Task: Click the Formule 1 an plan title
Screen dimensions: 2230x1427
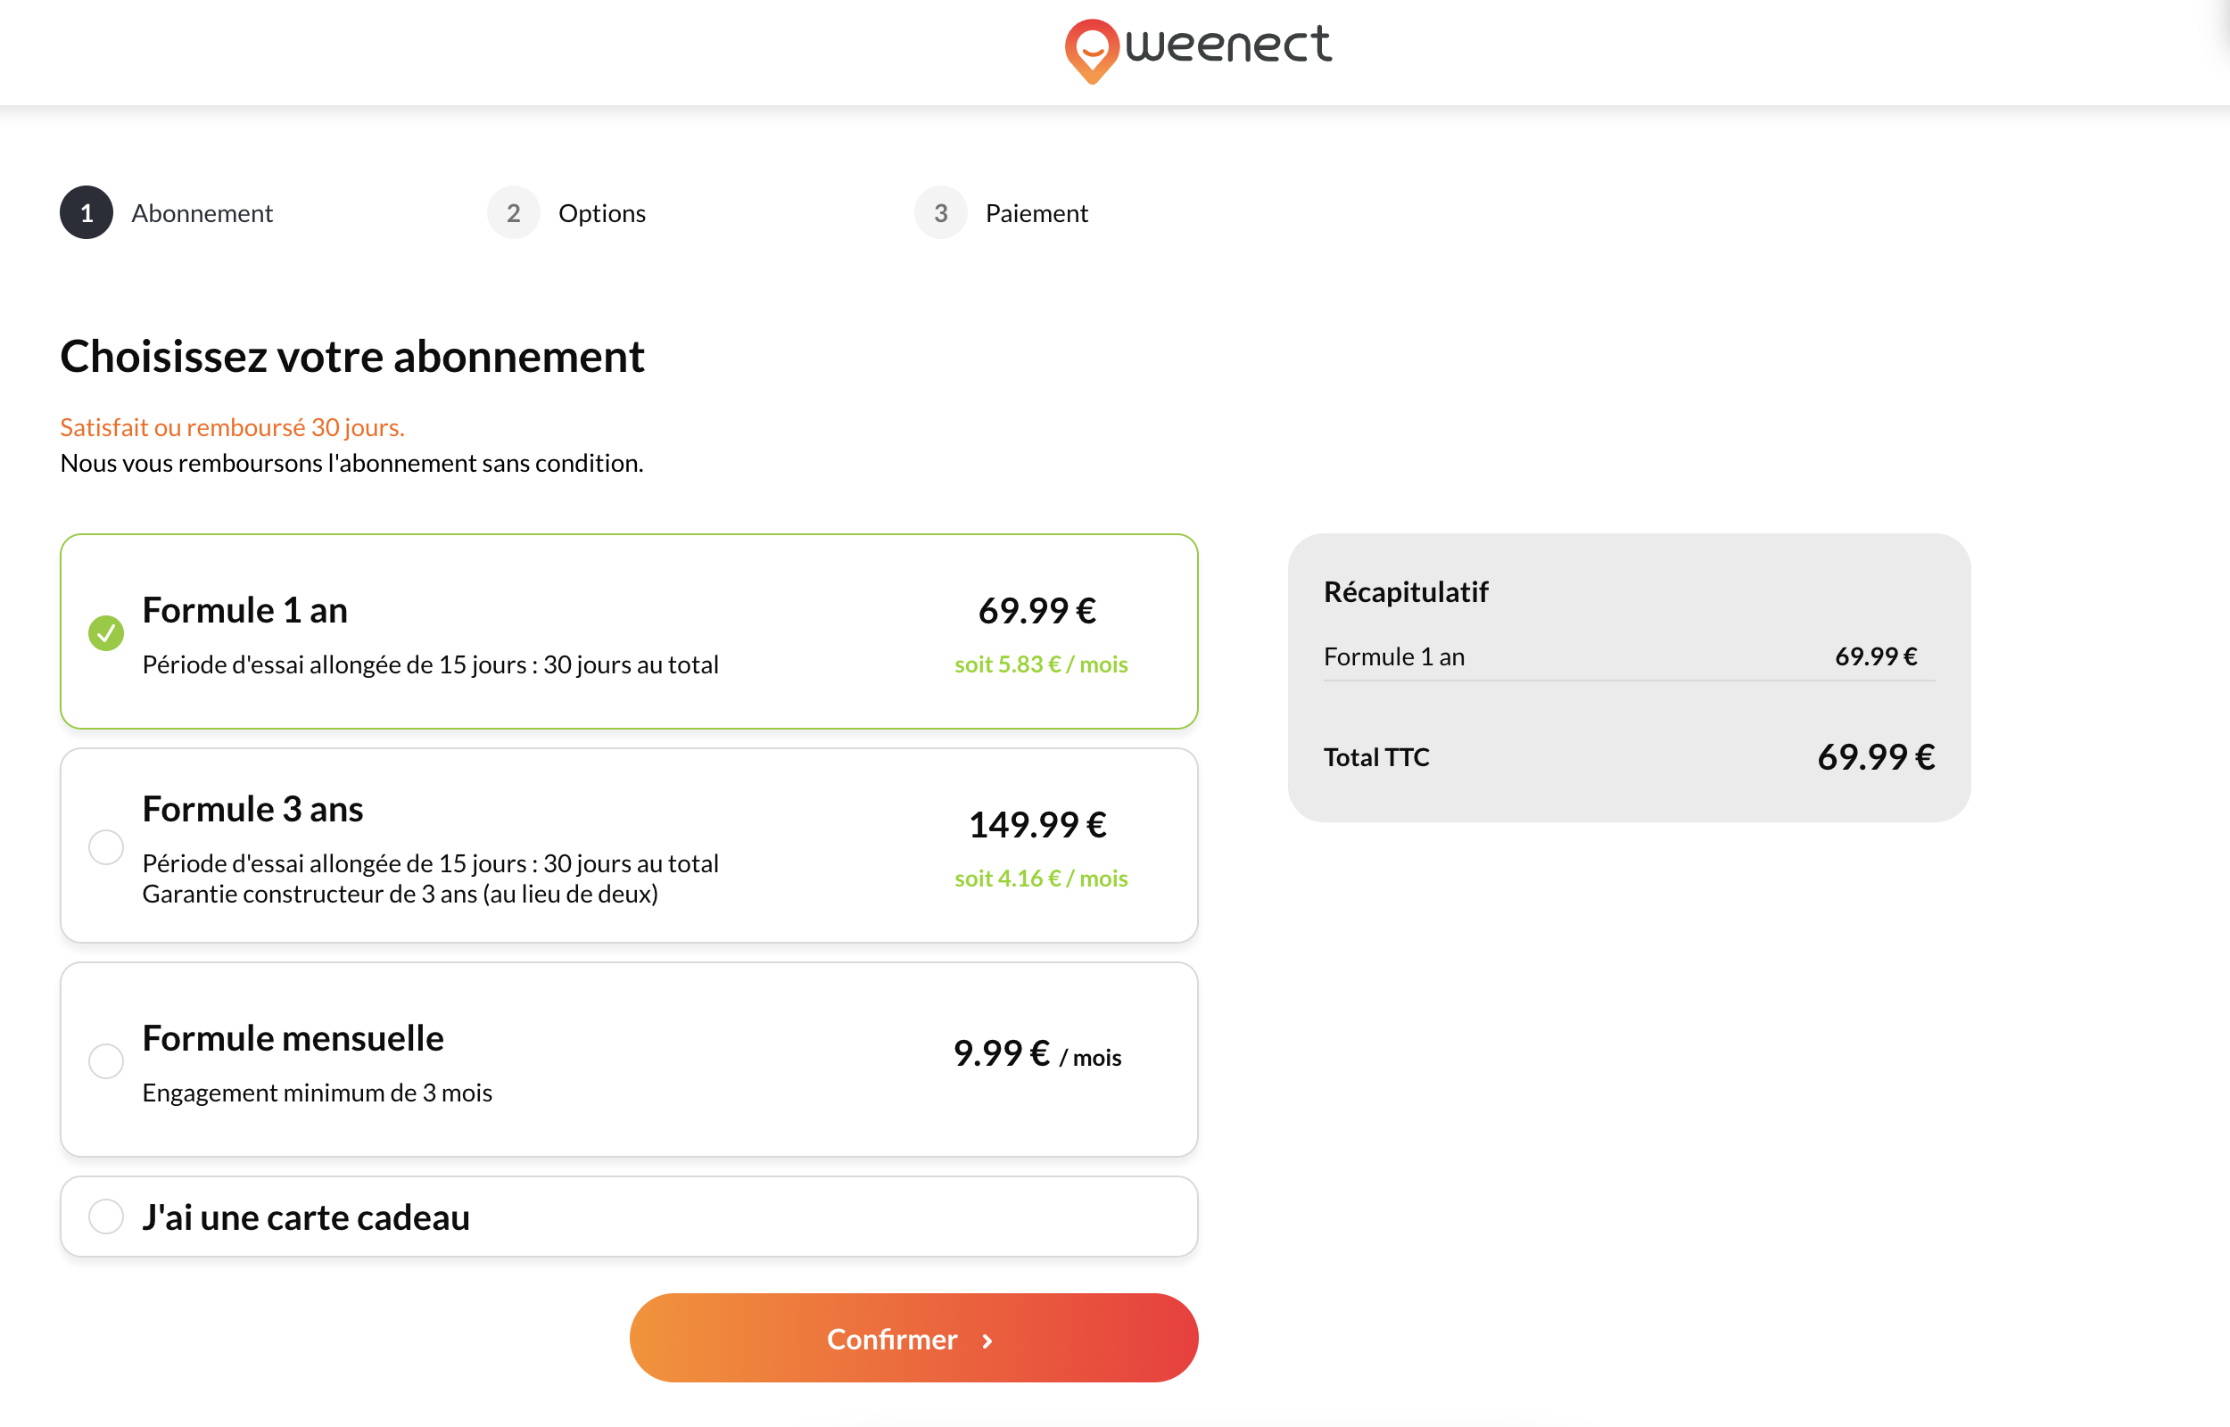Action: (x=244, y=611)
